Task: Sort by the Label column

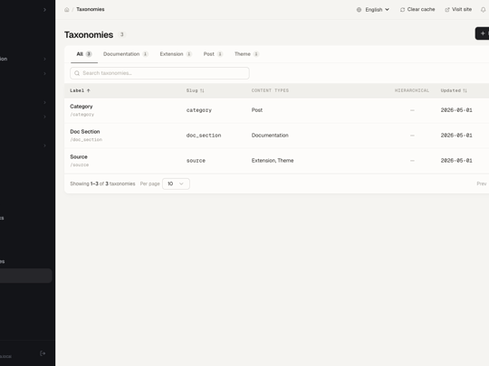Action: [x=81, y=90]
